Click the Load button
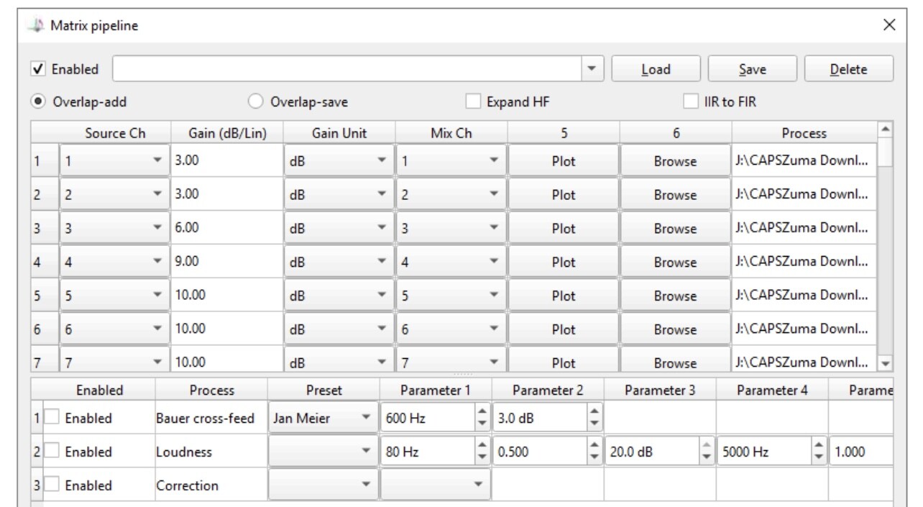Viewport: 923px width, 507px height. click(656, 70)
